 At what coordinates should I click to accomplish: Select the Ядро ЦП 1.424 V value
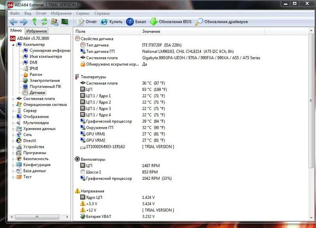coord(149,197)
